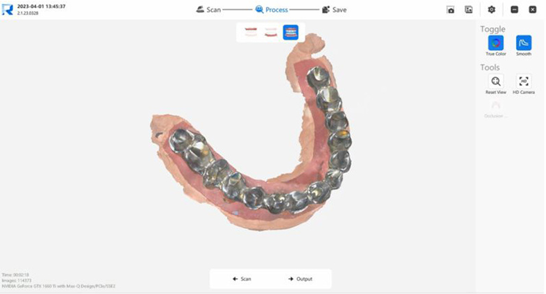Go to the Scan step in the workflow
Image resolution: width=546 pixels, height=294 pixels.
tap(208, 10)
